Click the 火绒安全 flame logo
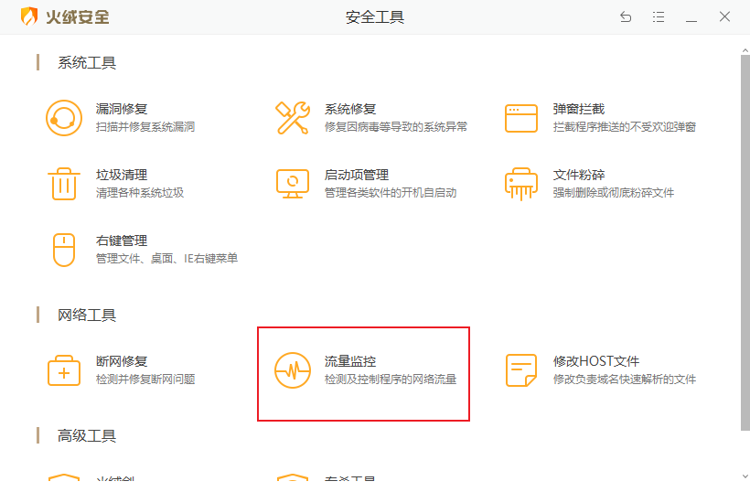This screenshot has width=750, height=492. pos(29,16)
